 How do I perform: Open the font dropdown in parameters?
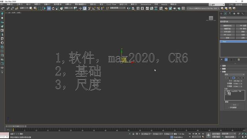click(x=234, y=75)
